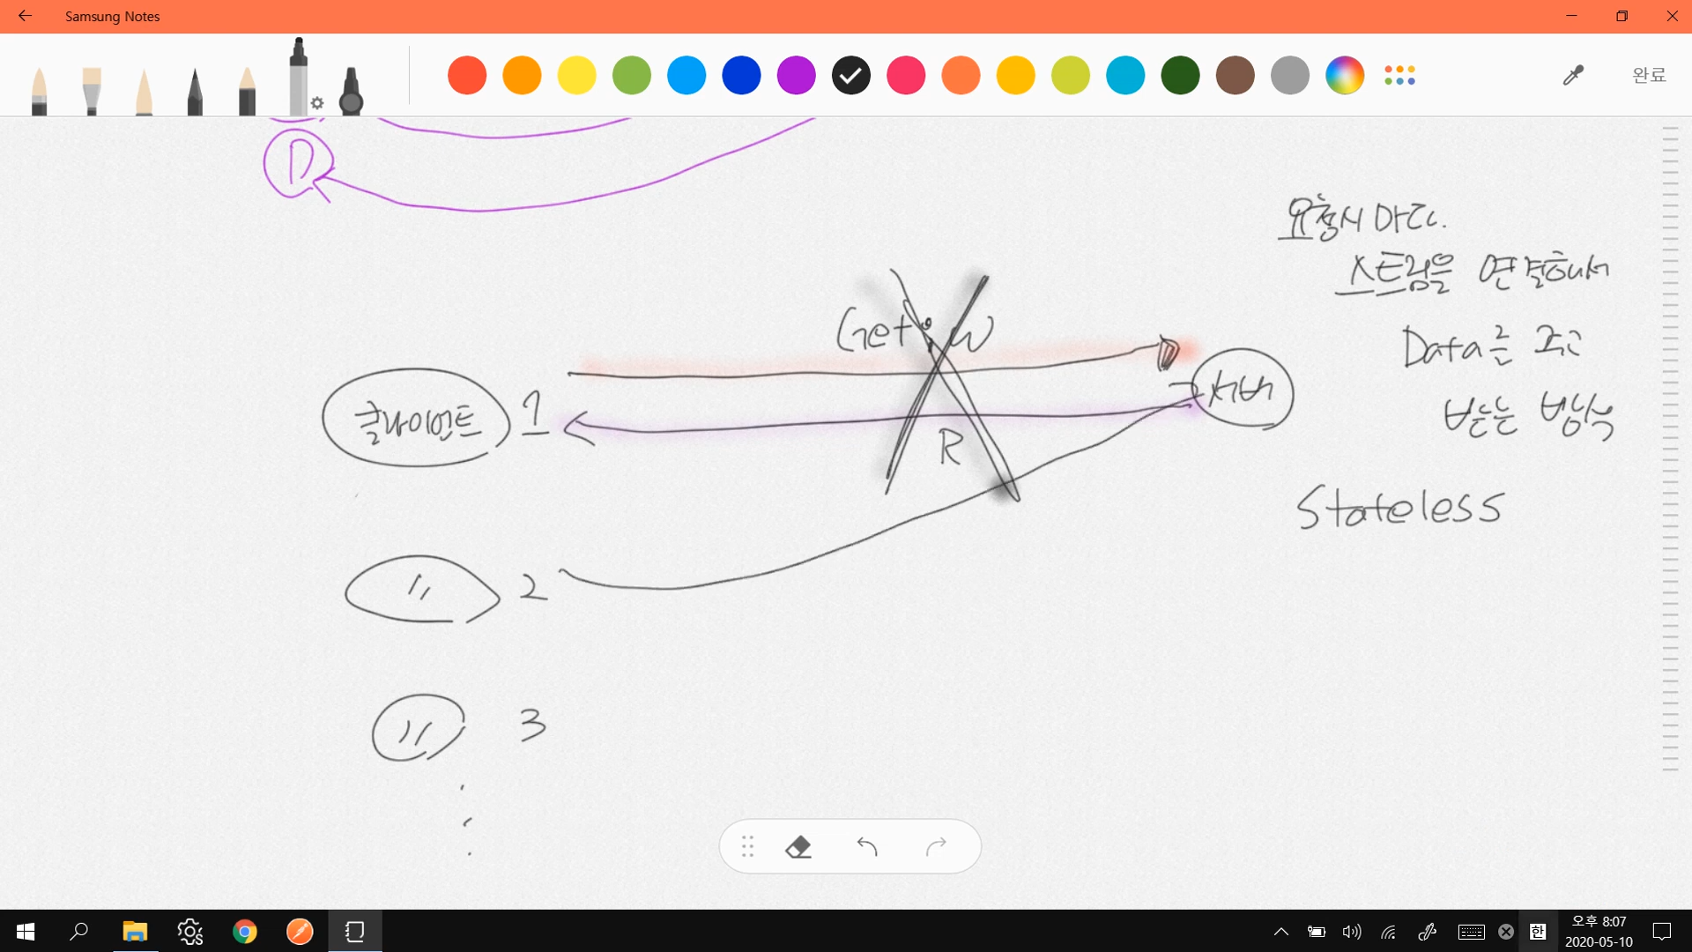Image resolution: width=1692 pixels, height=952 pixels.
Task: Click the 완료 done button
Action: [x=1649, y=76]
